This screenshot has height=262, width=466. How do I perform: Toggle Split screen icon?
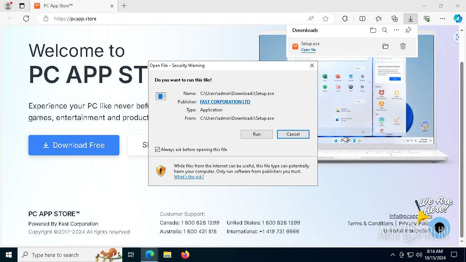[362, 19]
